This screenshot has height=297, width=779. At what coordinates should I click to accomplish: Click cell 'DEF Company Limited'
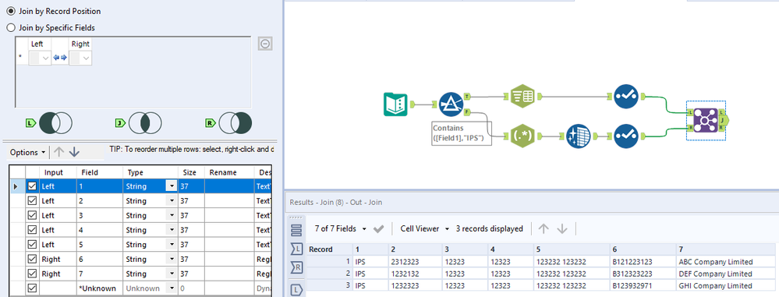pos(725,274)
